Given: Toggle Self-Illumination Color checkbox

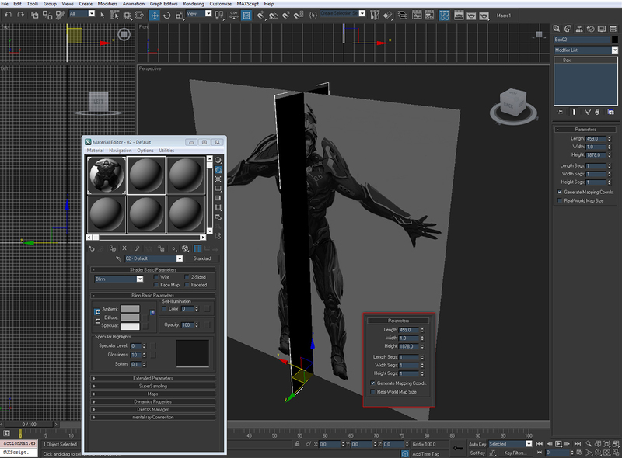Looking at the screenshot, I should coord(164,309).
